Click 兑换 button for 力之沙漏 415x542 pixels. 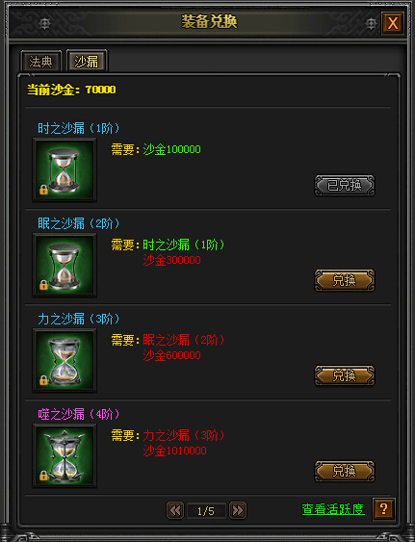pos(344,375)
